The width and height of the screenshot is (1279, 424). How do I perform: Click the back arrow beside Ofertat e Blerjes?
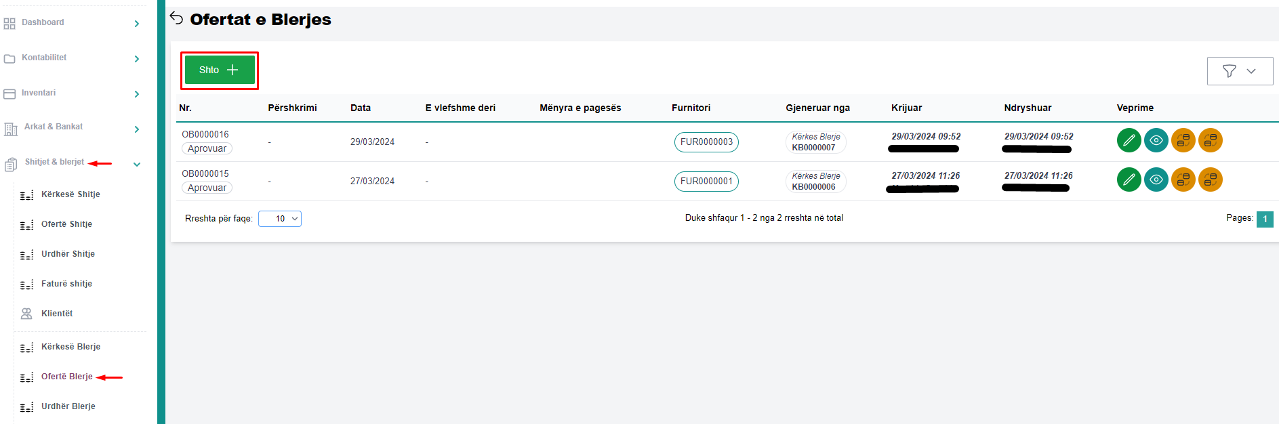177,18
